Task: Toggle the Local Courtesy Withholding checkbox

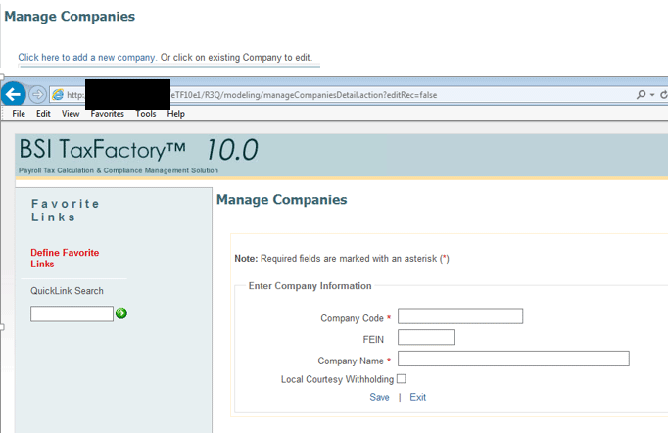Action: click(x=402, y=378)
